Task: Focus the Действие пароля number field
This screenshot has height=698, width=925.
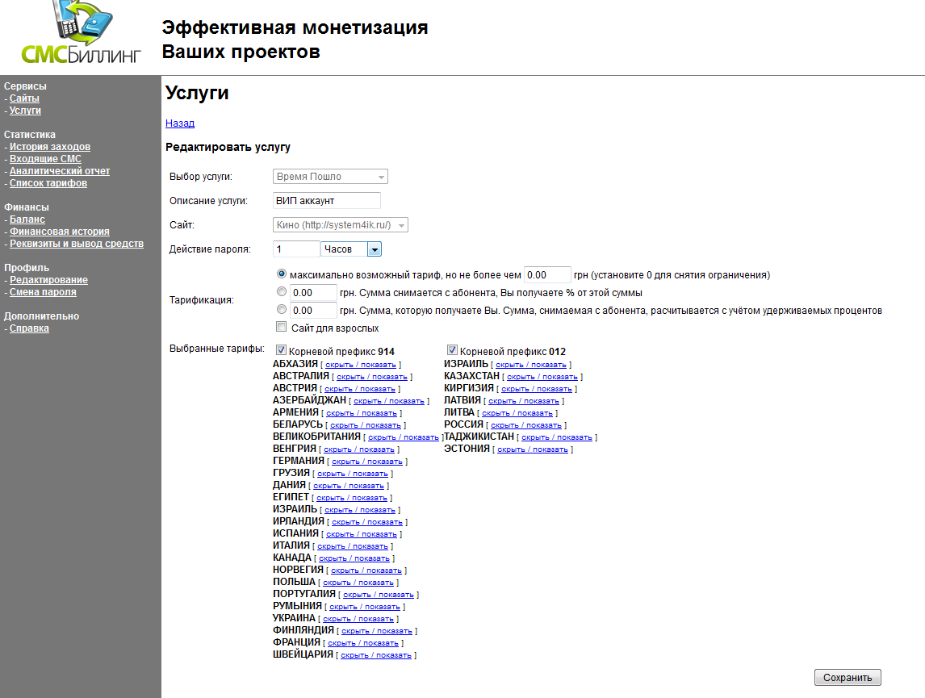Action: 296,249
